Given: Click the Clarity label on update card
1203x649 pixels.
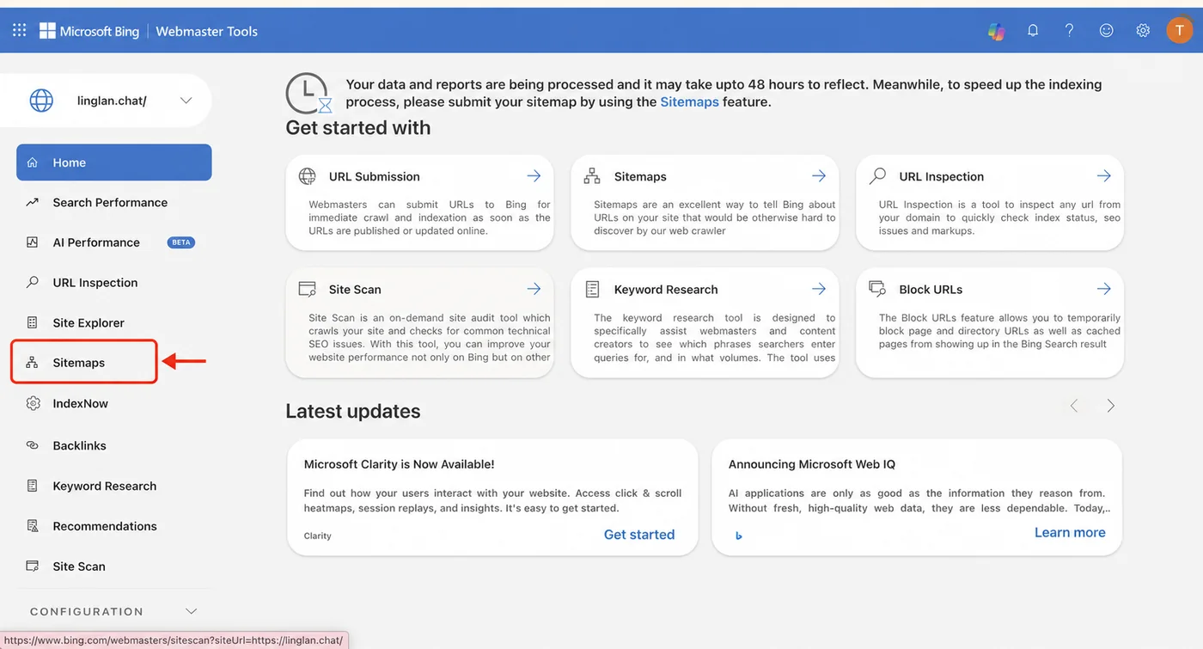Looking at the screenshot, I should pyautogui.click(x=318, y=536).
